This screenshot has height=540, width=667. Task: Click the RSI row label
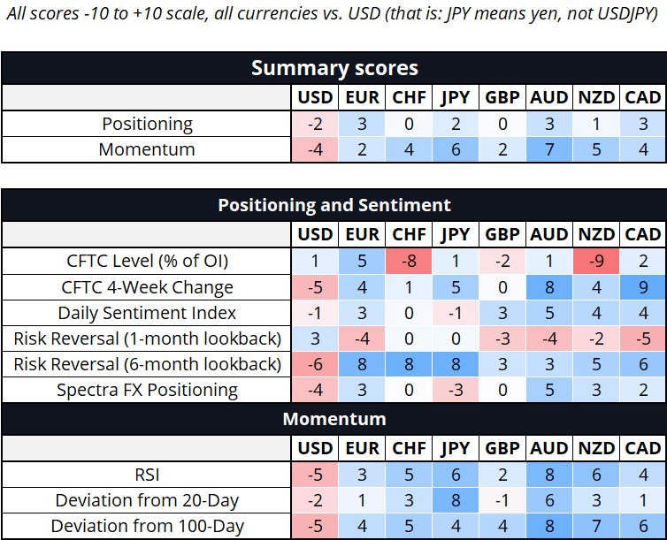pyautogui.click(x=147, y=475)
